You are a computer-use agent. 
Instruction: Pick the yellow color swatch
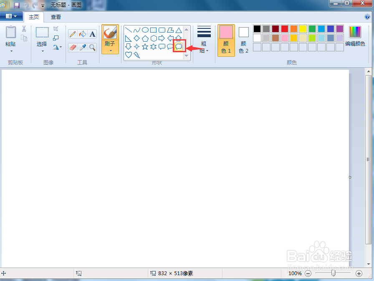point(303,29)
